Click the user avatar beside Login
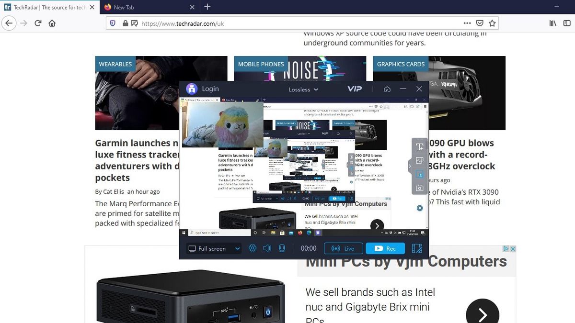The width and height of the screenshot is (575, 323). pyautogui.click(x=192, y=89)
